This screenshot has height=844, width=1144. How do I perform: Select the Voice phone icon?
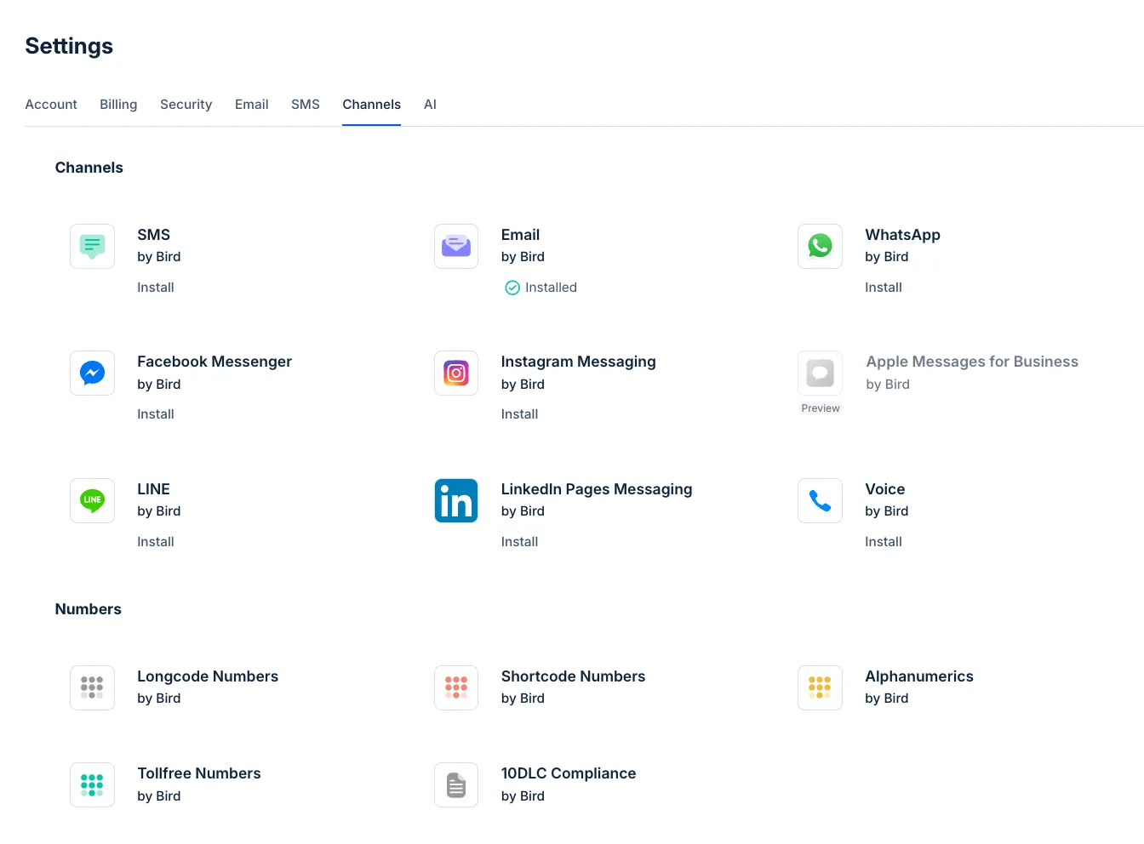click(x=820, y=500)
